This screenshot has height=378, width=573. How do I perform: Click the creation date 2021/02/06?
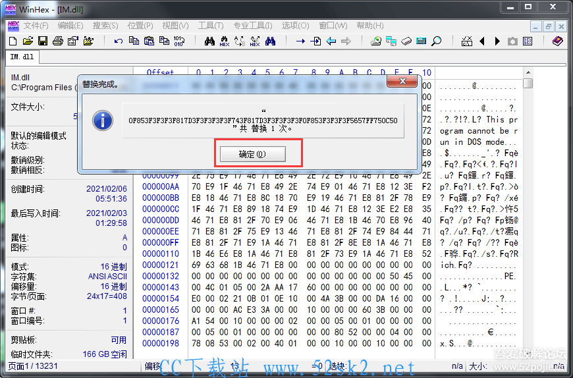pos(107,189)
